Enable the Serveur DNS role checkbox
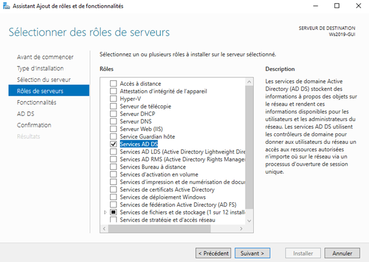Viewport: 369px width, 262px height. pyautogui.click(x=114, y=121)
